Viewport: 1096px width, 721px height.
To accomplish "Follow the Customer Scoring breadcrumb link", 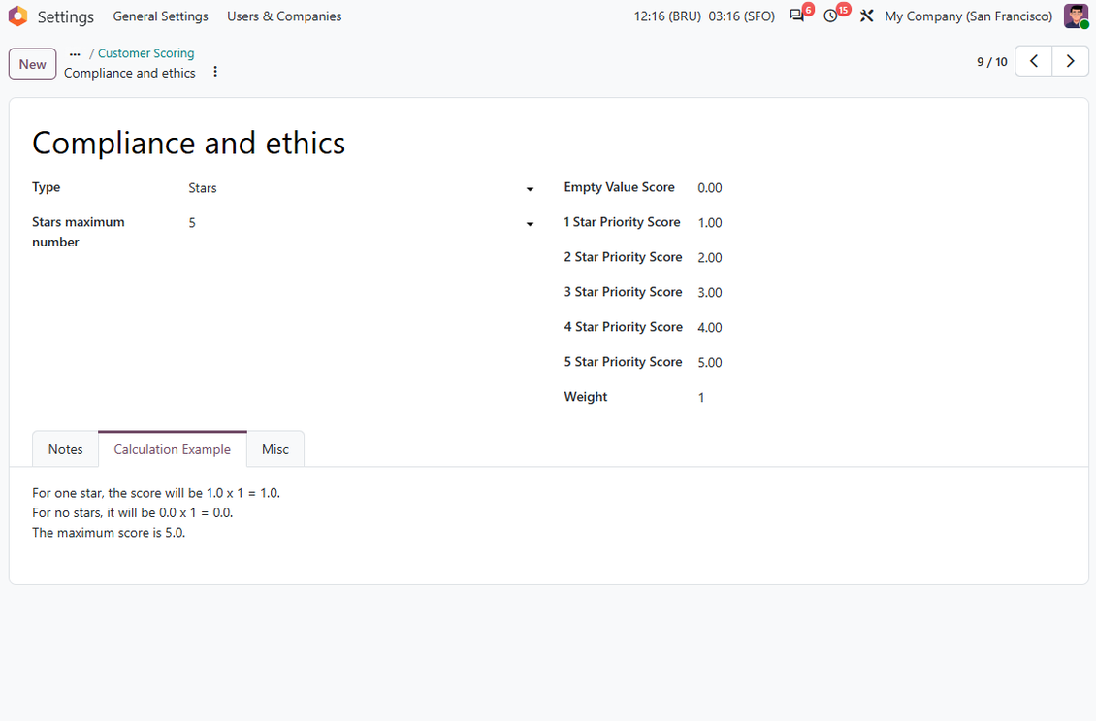I will 146,53.
